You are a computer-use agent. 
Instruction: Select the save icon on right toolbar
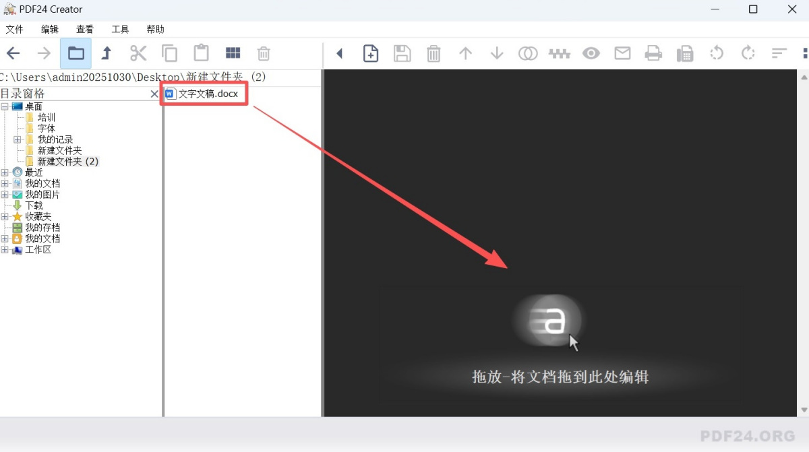pyautogui.click(x=402, y=53)
